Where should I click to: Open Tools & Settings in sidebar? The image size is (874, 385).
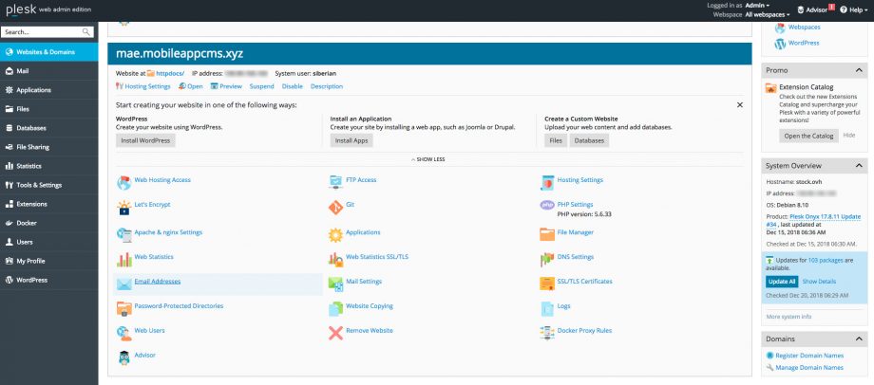coord(39,185)
